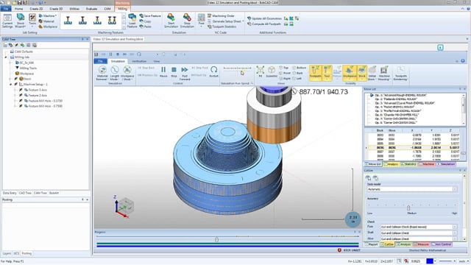This screenshot has width=471, height=265.
Task: Expand the Machine Setup - 1 tree node
Action: pyautogui.click(x=11, y=85)
